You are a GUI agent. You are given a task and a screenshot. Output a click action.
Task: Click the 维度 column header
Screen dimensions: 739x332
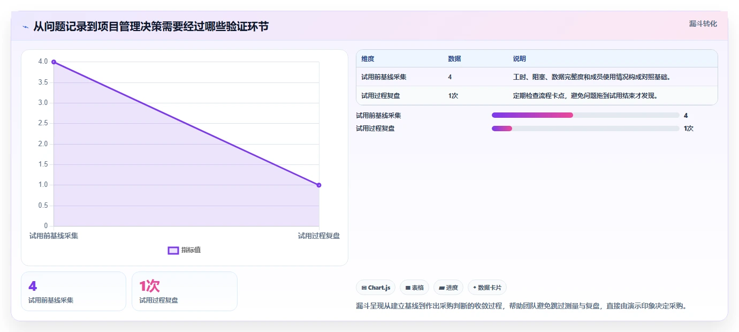point(368,59)
